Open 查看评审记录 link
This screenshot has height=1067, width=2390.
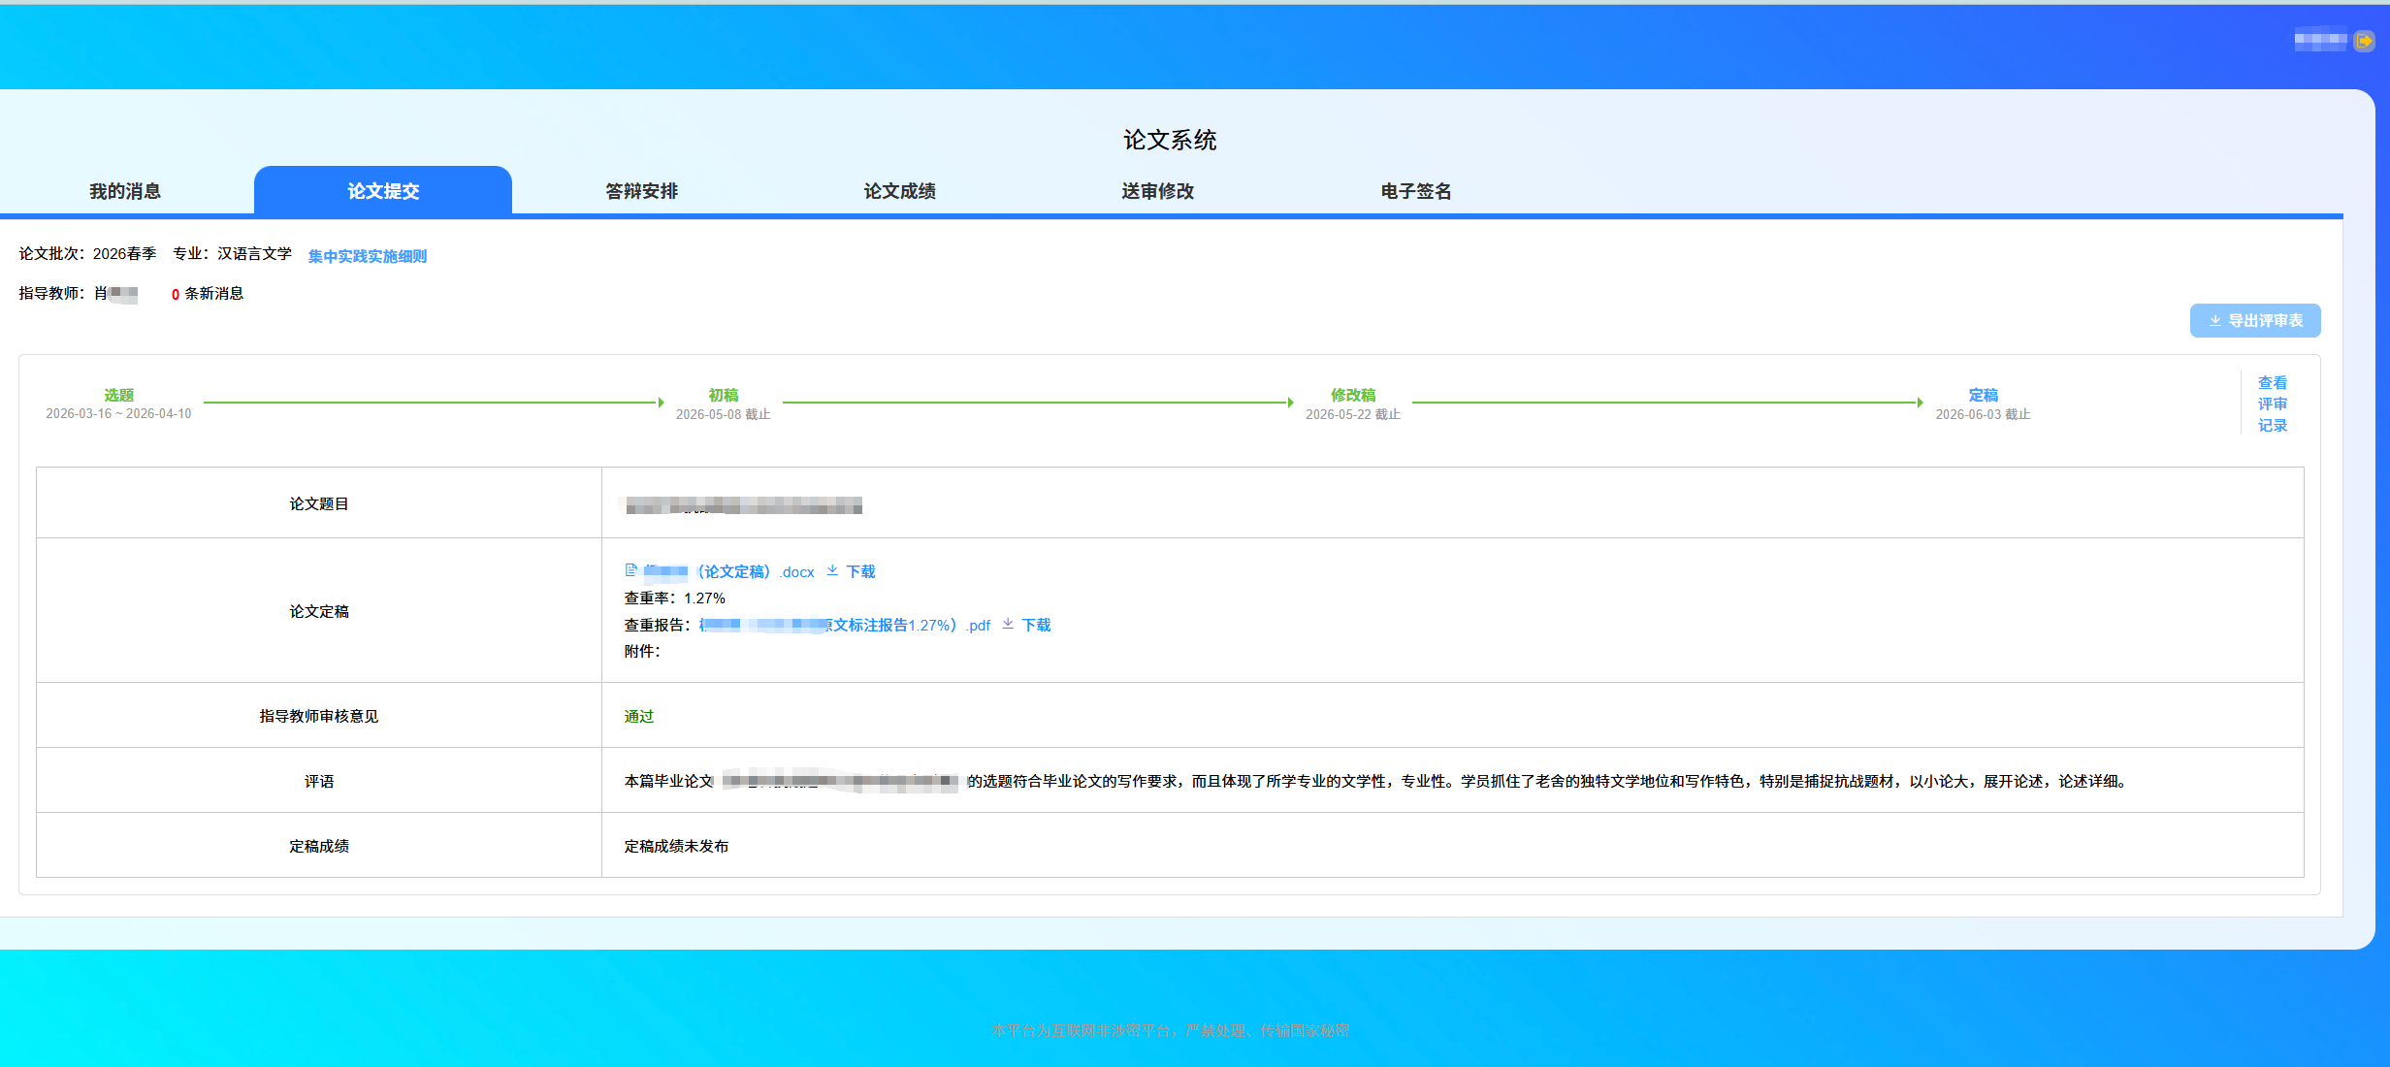pyautogui.click(x=2273, y=404)
